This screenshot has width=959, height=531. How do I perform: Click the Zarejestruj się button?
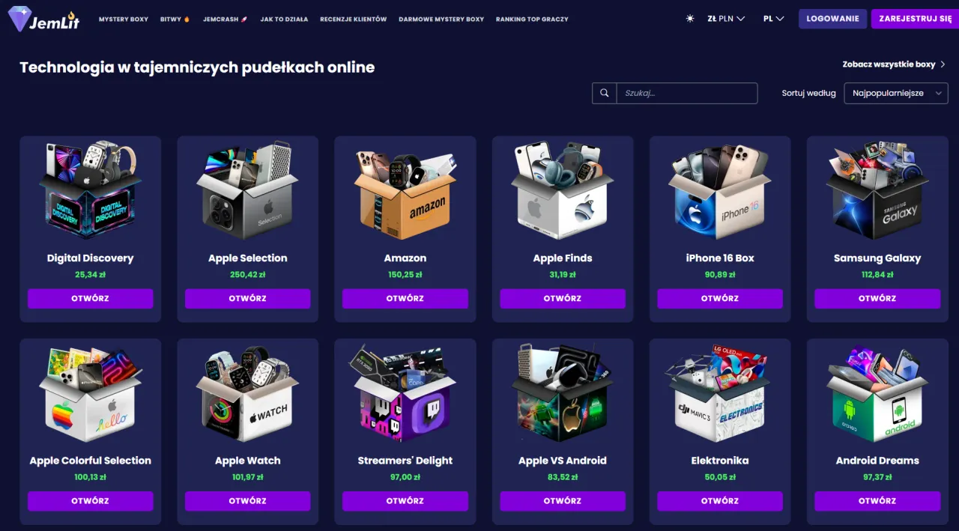pyautogui.click(x=915, y=19)
